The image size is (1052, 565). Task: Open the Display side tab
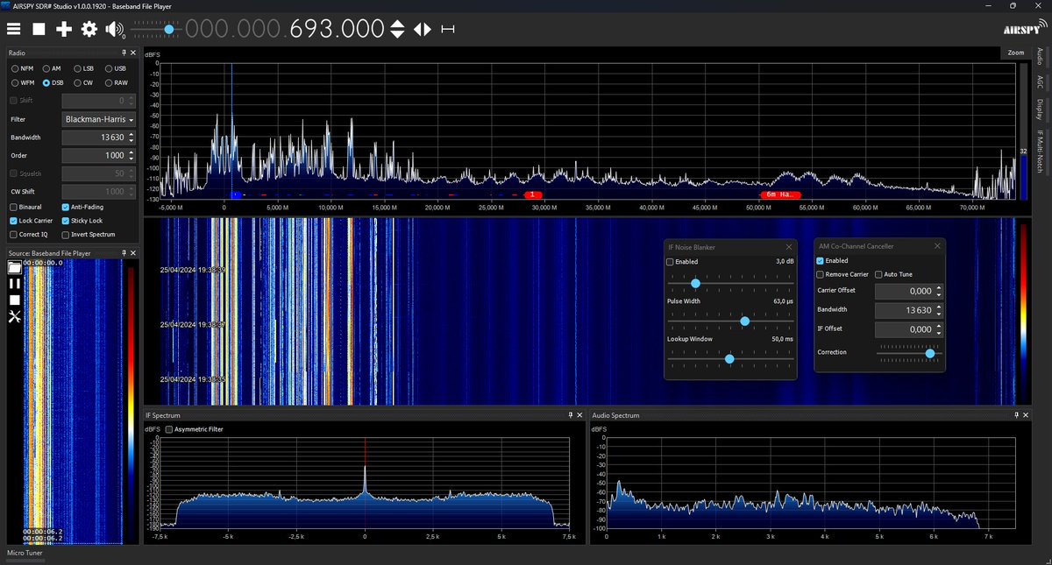1041,110
